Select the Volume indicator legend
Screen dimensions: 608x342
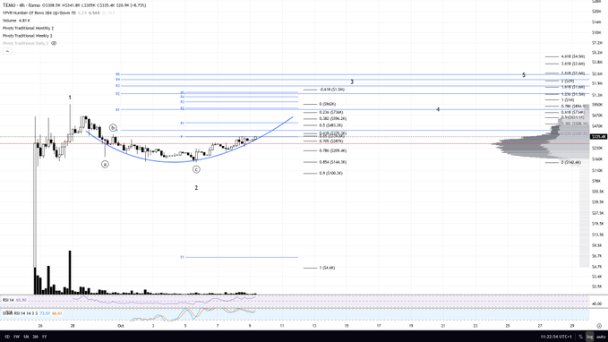[x=9, y=21]
